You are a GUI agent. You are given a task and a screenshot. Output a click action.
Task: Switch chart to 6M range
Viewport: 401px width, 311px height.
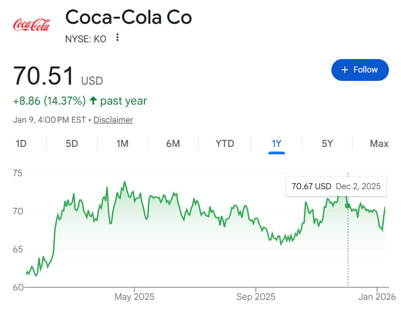173,144
